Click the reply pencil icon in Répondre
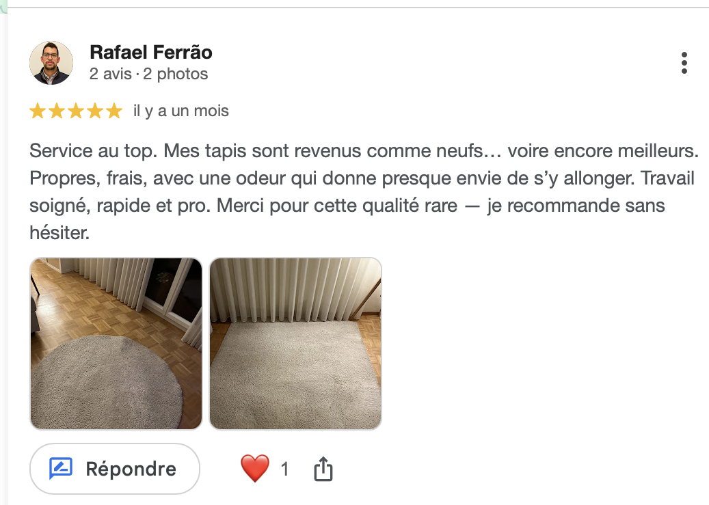The height and width of the screenshot is (505, 709). coord(61,469)
